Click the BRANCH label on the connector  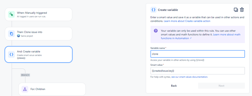click(25, 75)
